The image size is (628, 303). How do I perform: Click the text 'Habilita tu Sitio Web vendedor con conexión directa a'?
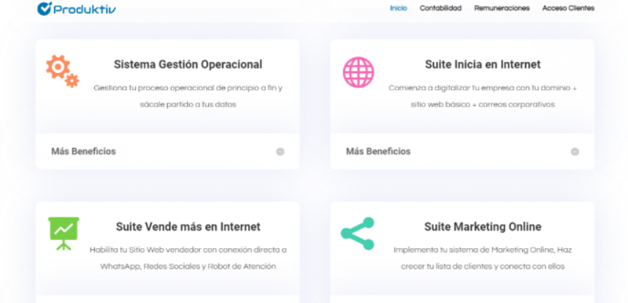tap(188, 250)
